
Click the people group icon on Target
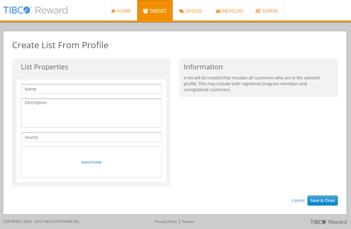(145, 11)
